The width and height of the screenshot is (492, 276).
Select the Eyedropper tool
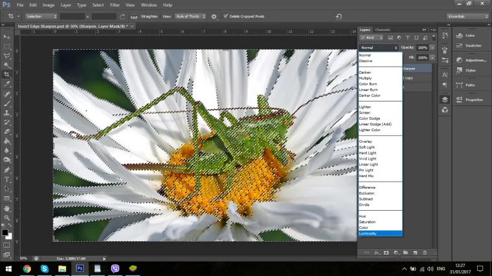point(6,84)
